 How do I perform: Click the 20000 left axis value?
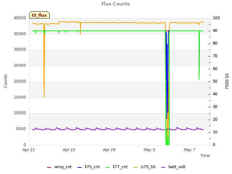tap(20, 81)
